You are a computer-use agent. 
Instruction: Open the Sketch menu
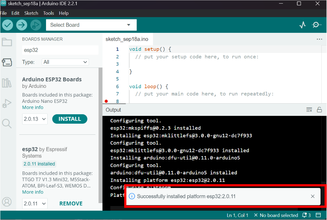coord(31,13)
